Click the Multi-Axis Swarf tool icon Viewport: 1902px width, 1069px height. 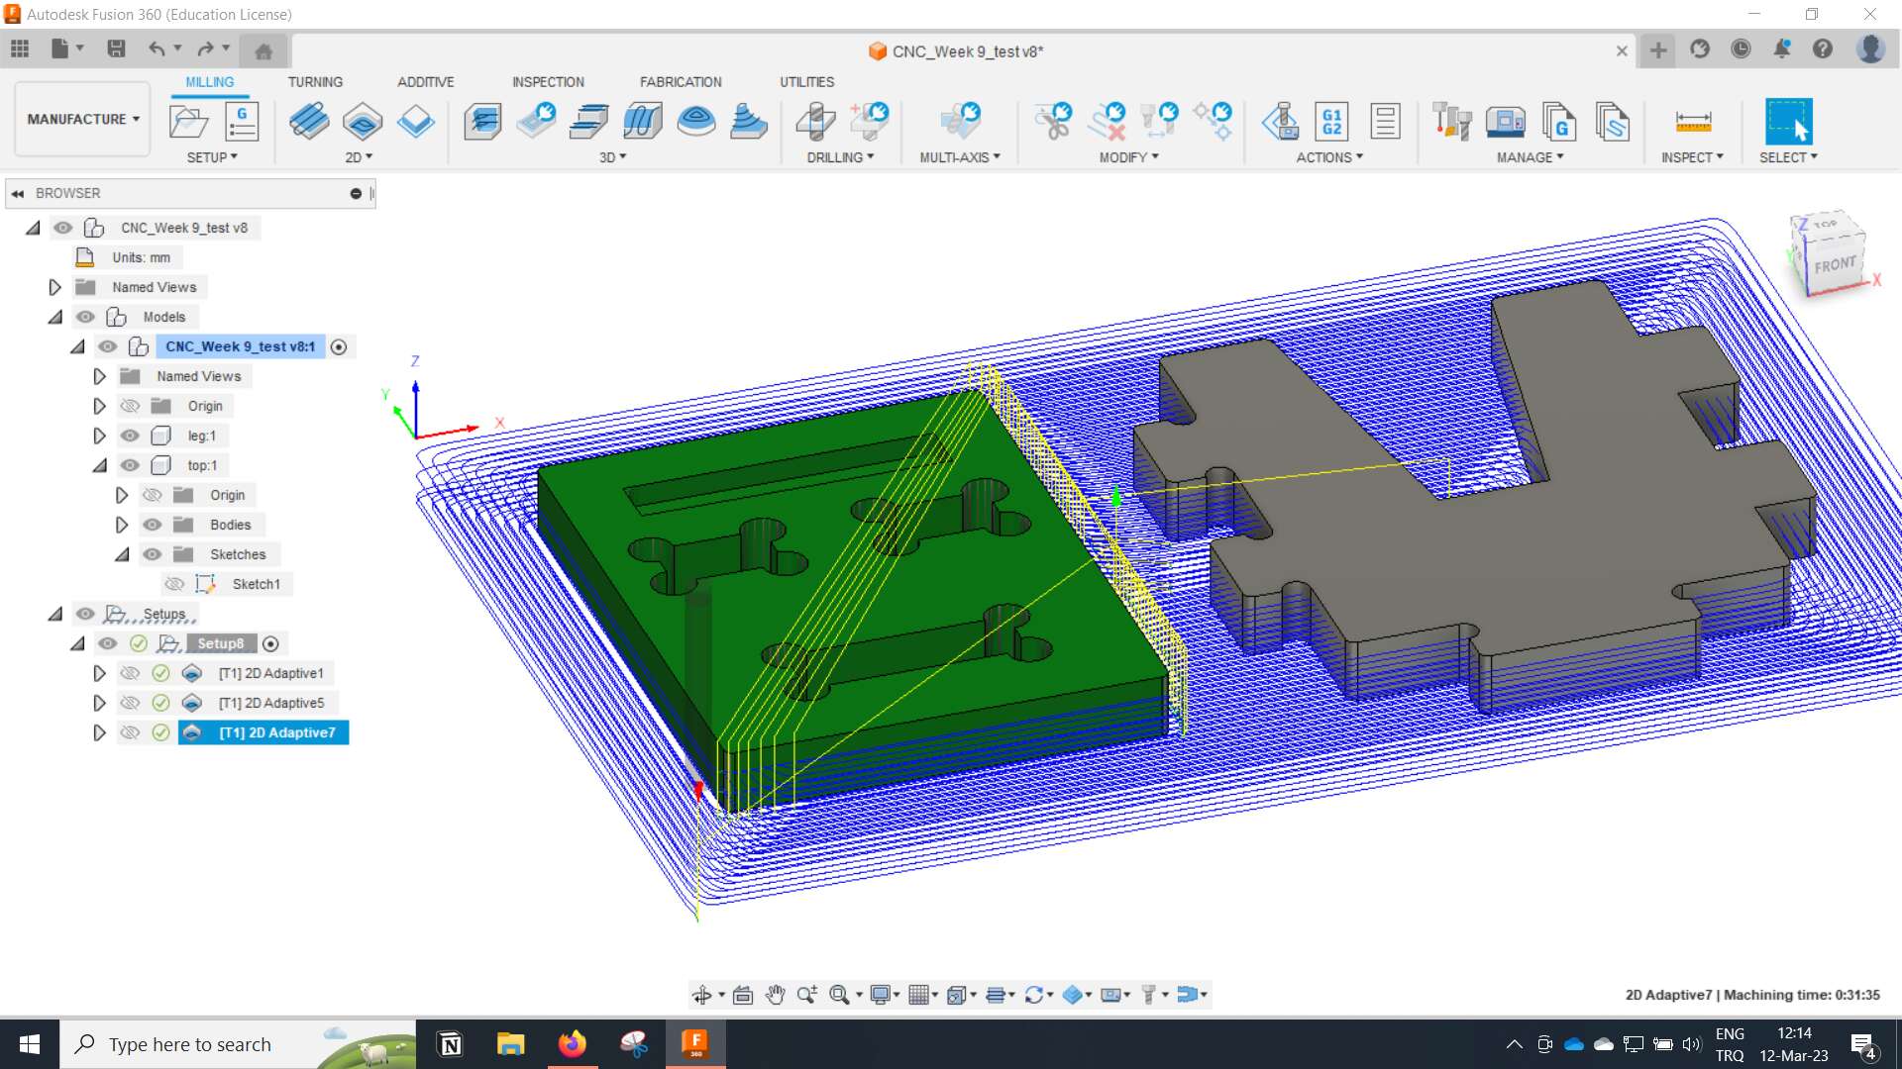coord(960,122)
